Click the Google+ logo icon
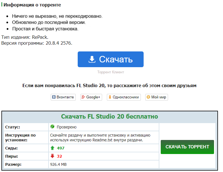Image resolution: width=223 pixels, height=172 pixels. point(83,97)
